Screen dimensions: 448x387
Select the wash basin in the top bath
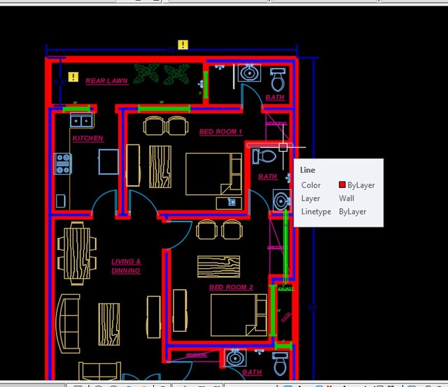point(248,72)
